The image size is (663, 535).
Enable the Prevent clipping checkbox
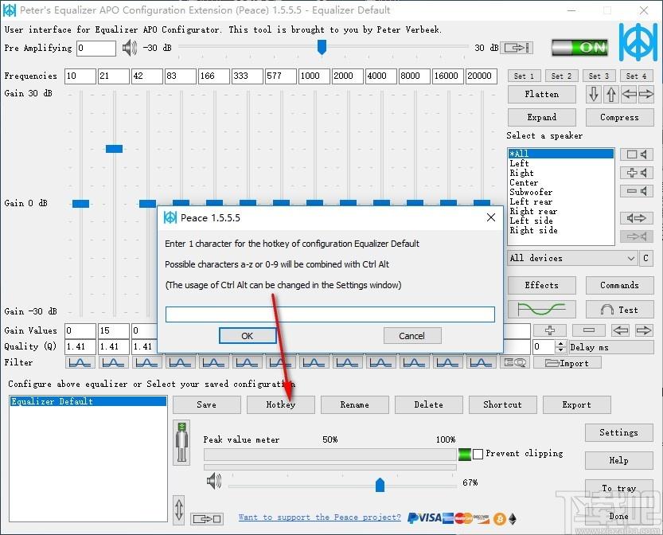pyautogui.click(x=478, y=455)
